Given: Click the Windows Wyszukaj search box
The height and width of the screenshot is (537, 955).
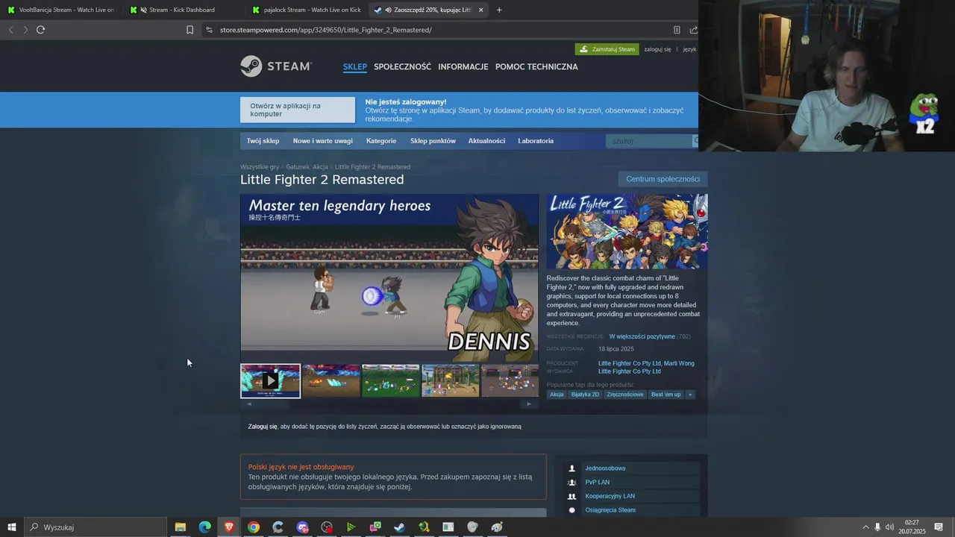Looking at the screenshot, I should (95, 527).
